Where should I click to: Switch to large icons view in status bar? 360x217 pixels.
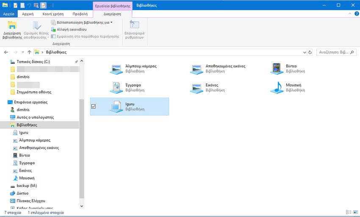pyautogui.click(x=355, y=212)
